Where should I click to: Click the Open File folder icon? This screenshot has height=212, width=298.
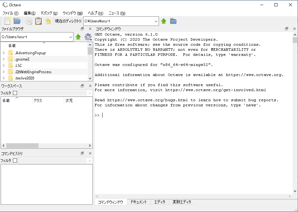(17, 21)
